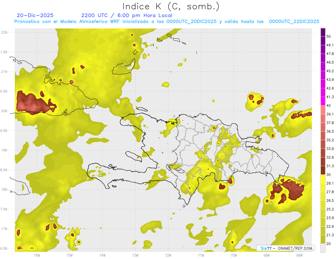Click the '40' legend value
Image resolution: width=336 pixels, height=259 pixels.
point(329,106)
